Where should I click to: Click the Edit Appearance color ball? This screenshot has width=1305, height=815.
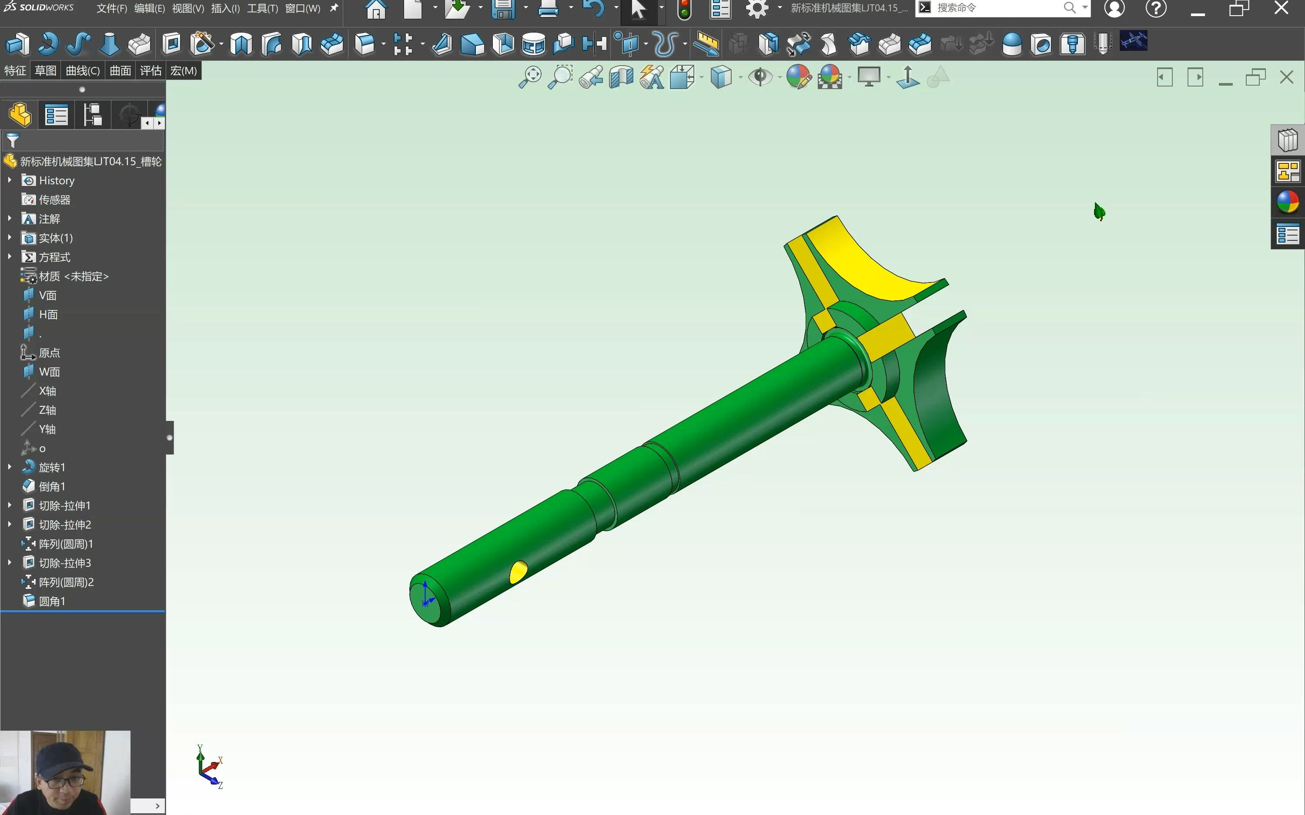click(x=799, y=77)
